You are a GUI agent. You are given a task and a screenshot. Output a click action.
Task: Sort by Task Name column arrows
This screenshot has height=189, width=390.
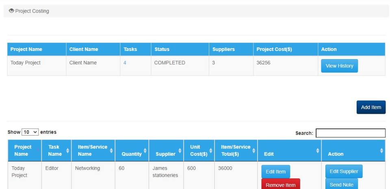68,151
